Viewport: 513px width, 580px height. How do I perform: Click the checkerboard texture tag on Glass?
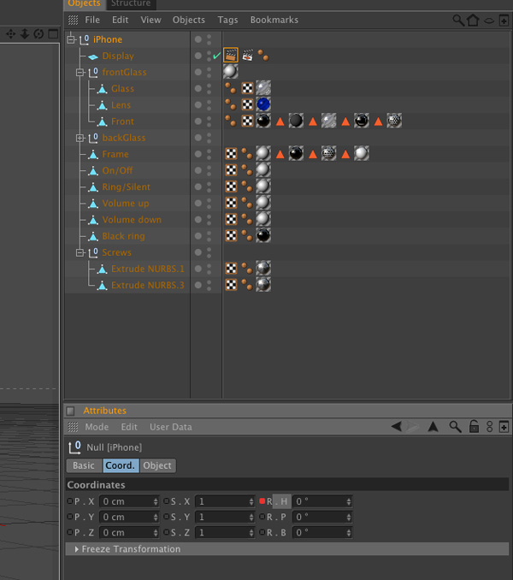[x=247, y=88]
